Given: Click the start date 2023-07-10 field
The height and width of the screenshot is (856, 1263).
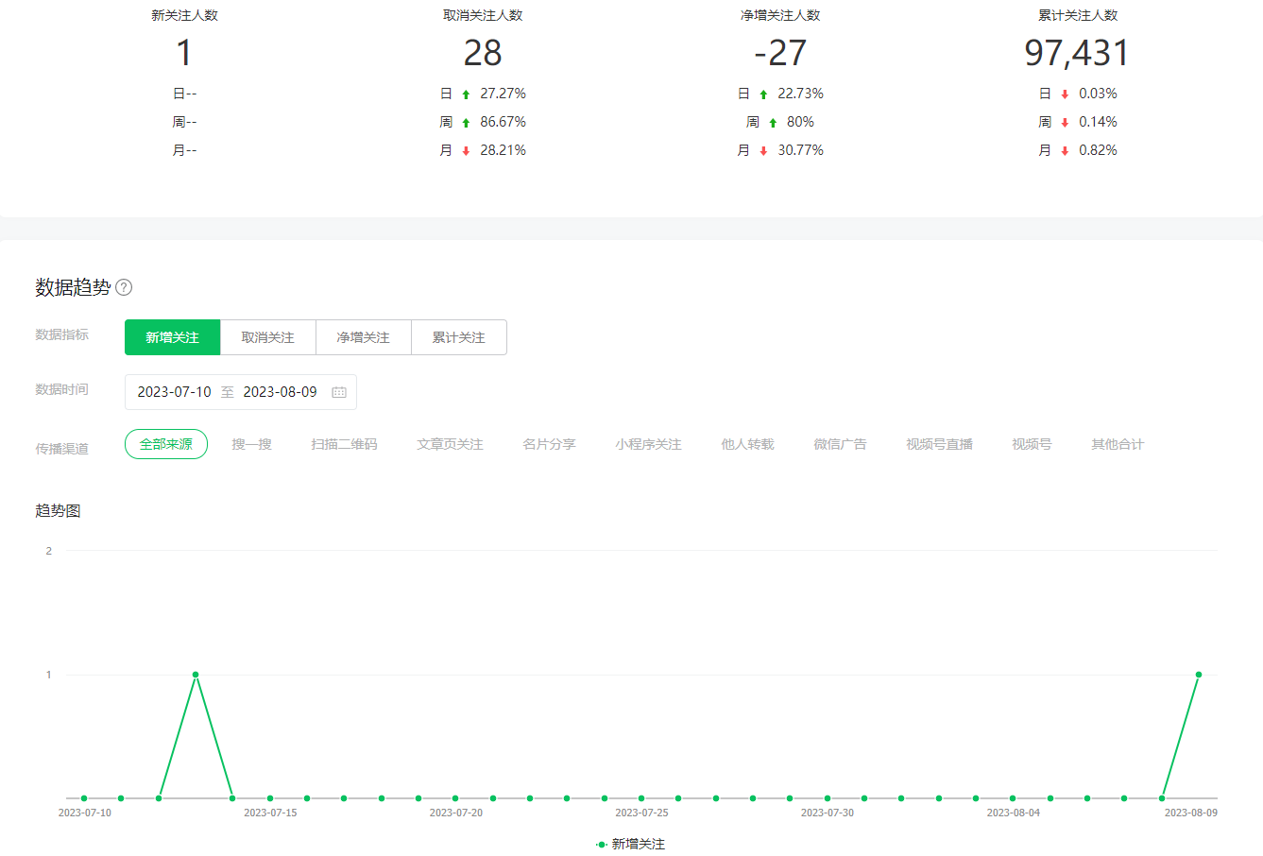Looking at the screenshot, I should [175, 392].
